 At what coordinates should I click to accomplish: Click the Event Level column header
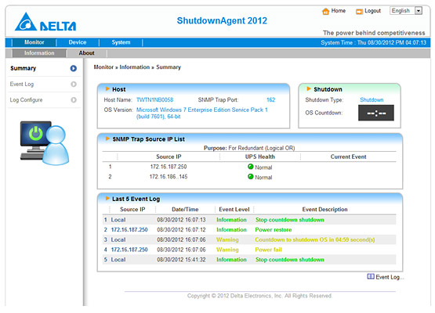click(x=234, y=210)
